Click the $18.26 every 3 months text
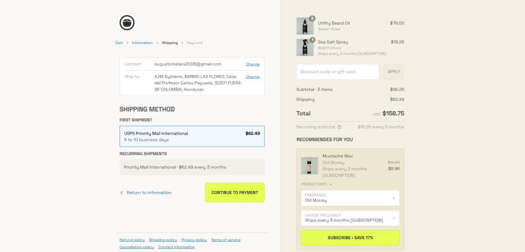The image size is (525, 252). point(381,127)
